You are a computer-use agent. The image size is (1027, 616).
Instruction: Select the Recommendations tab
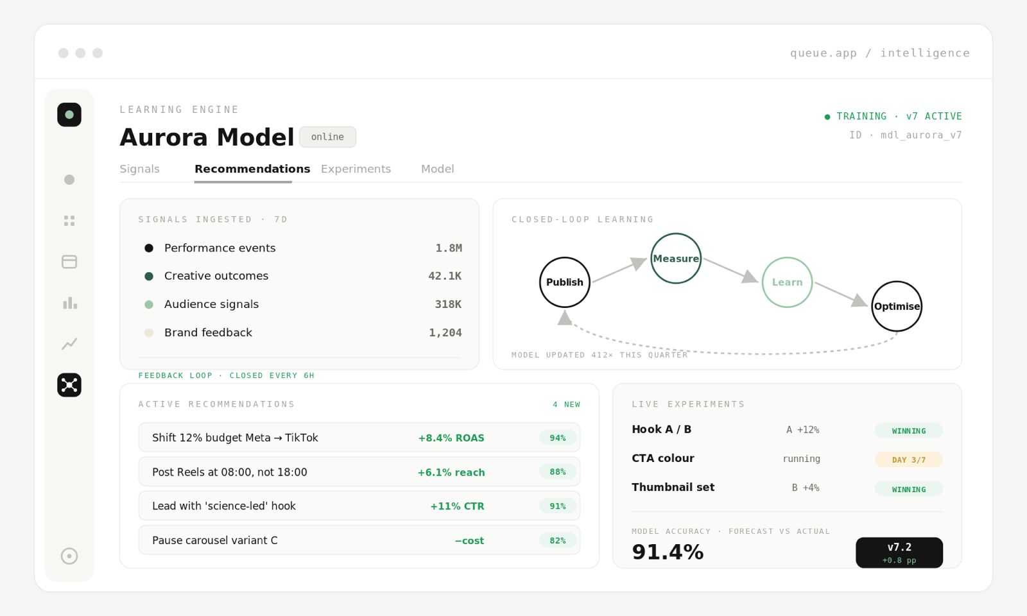tap(252, 169)
